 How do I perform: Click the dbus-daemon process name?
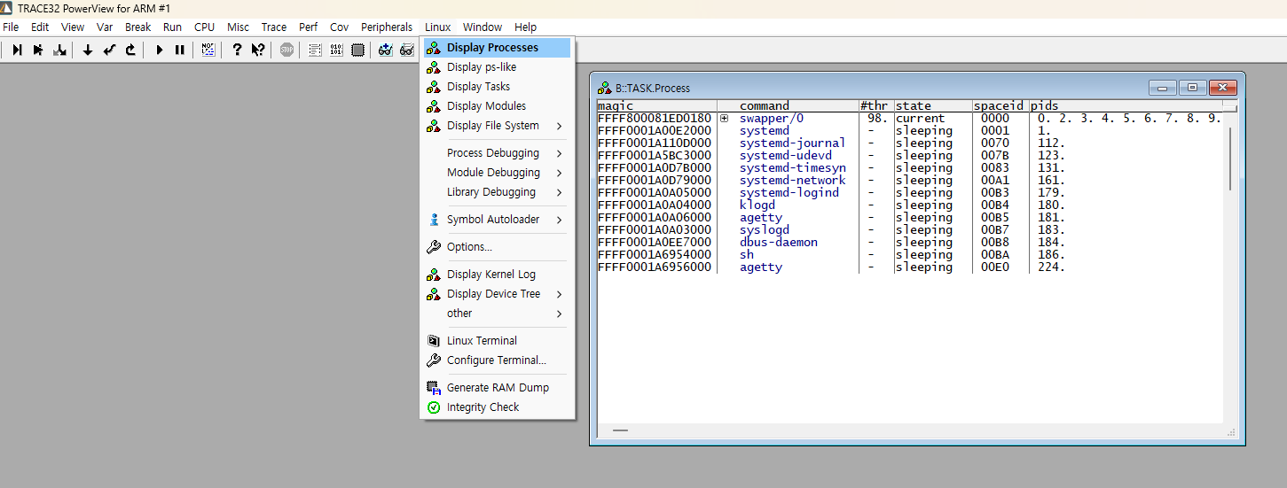pos(778,242)
